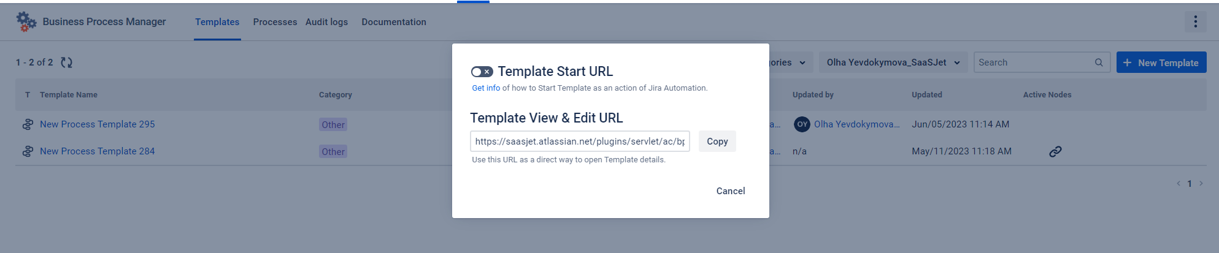The height and width of the screenshot is (253, 1219).
Task: Toggle the Template Start URL switch
Action: click(482, 72)
